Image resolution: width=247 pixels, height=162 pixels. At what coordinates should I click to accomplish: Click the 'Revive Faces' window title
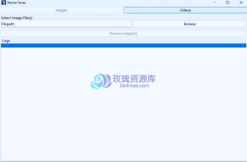point(16,3)
